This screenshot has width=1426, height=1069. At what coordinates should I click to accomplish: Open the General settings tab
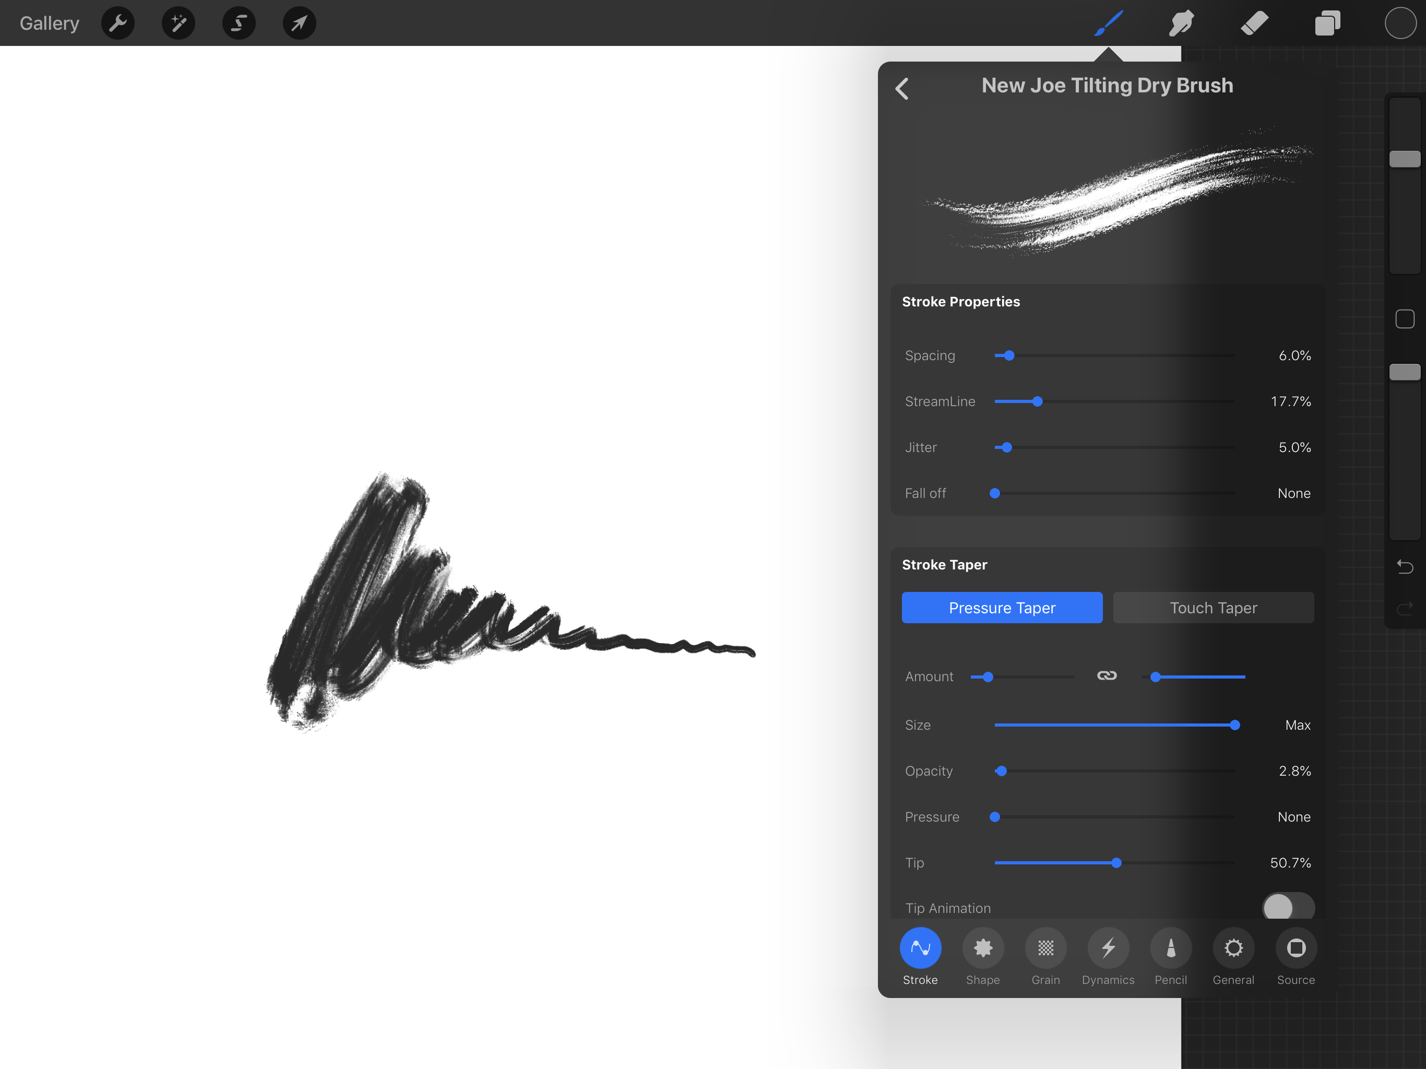tap(1233, 957)
